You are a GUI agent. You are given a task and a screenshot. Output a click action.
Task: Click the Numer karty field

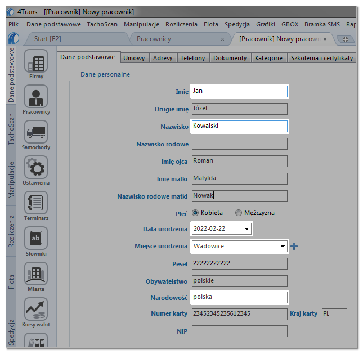(x=240, y=314)
